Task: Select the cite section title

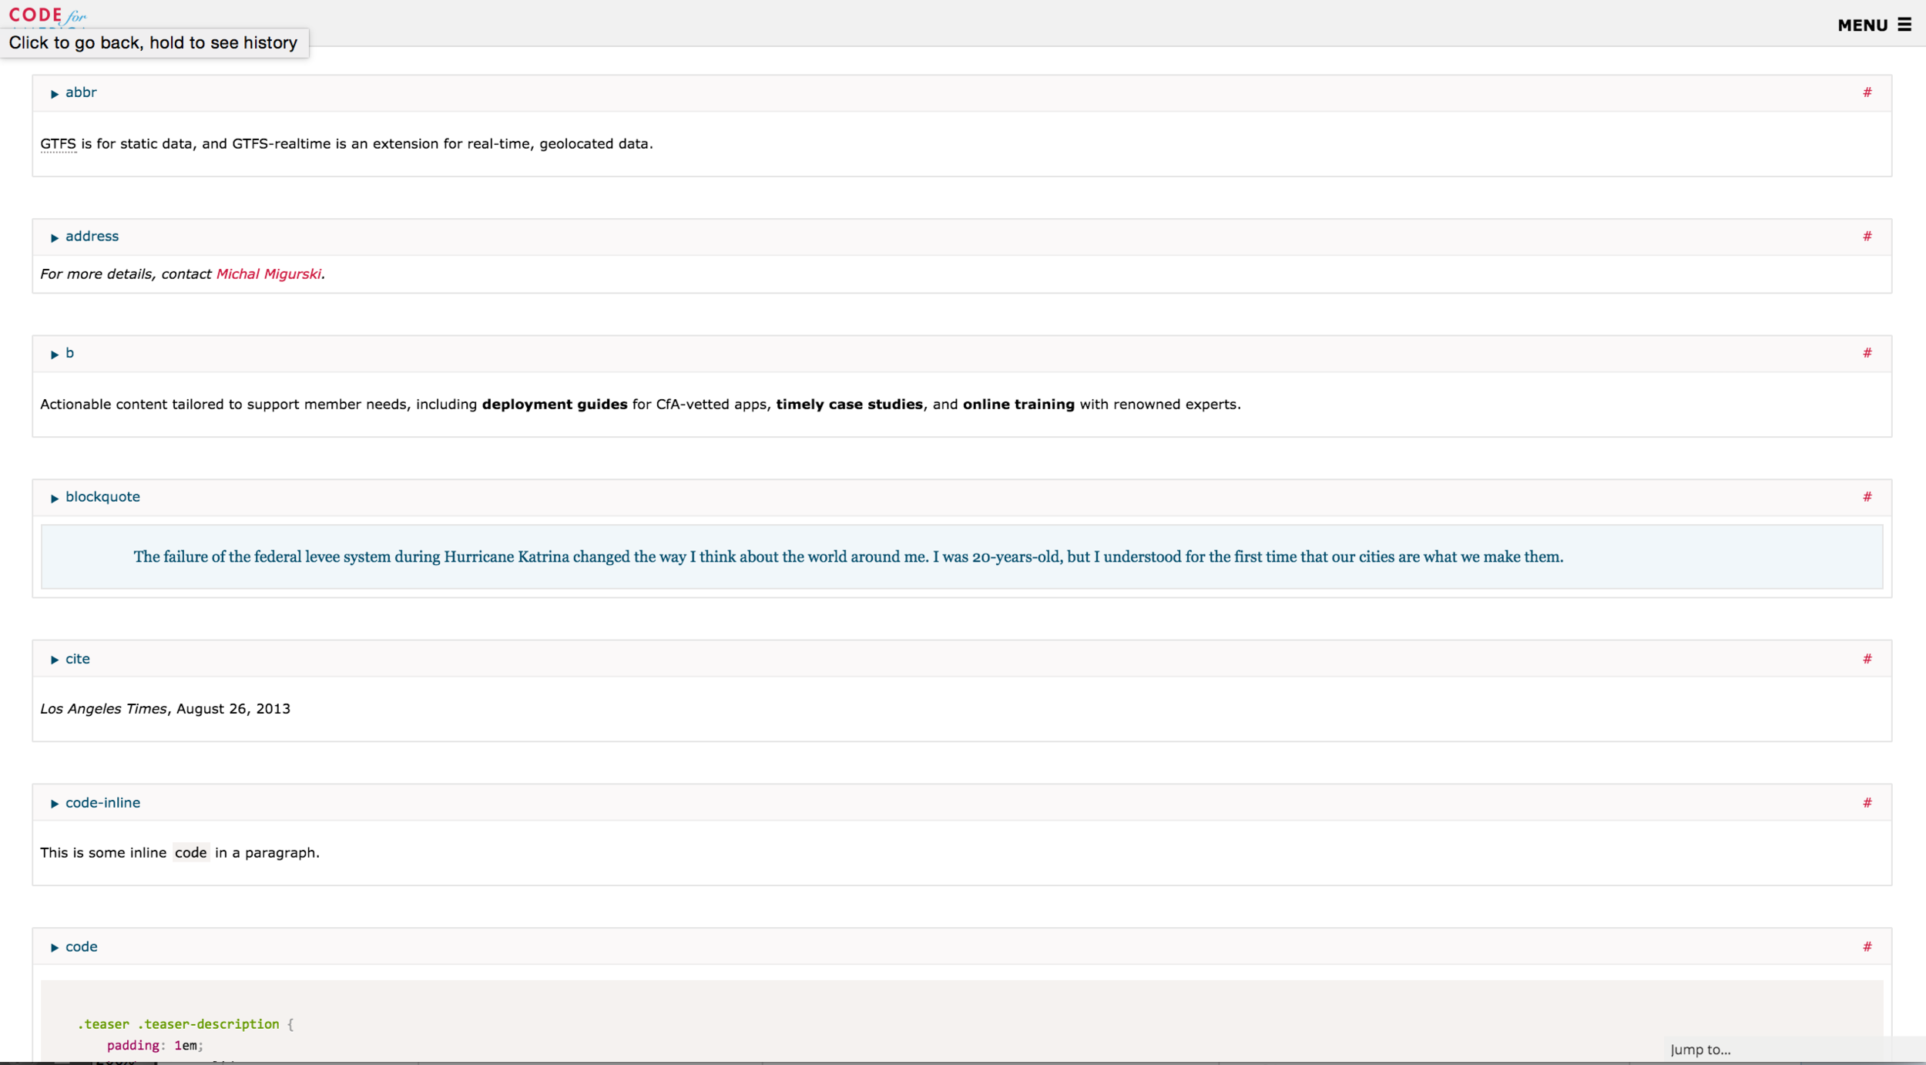Action: click(78, 659)
